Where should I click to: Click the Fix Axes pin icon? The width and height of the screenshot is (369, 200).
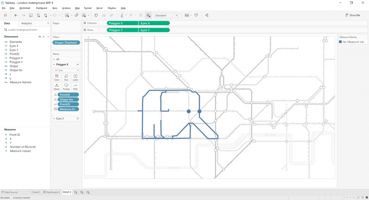[148, 15]
